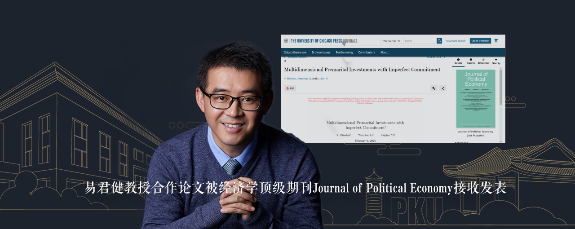Open the Browse Issues menu
Image resolution: width=575 pixels, height=229 pixels.
[321, 53]
